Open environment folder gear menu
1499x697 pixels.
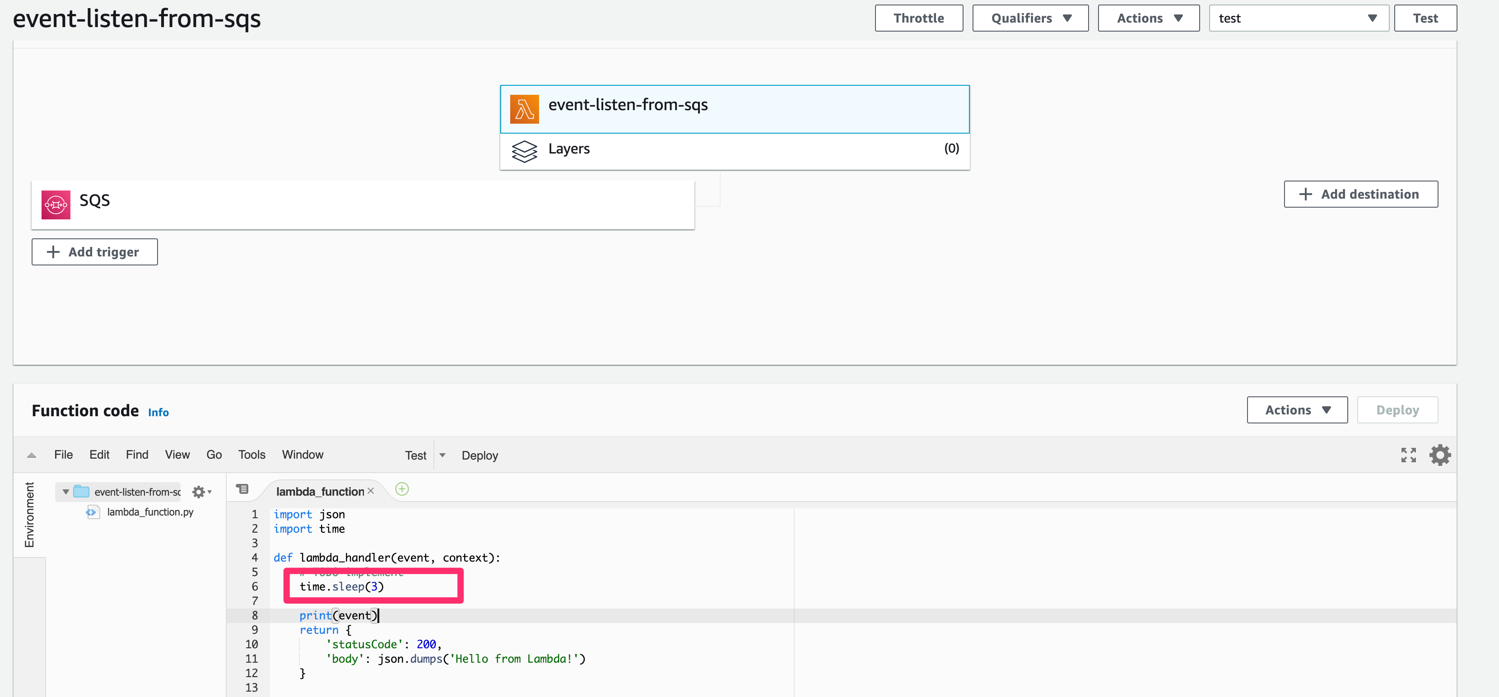pyautogui.click(x=201, y=492)
